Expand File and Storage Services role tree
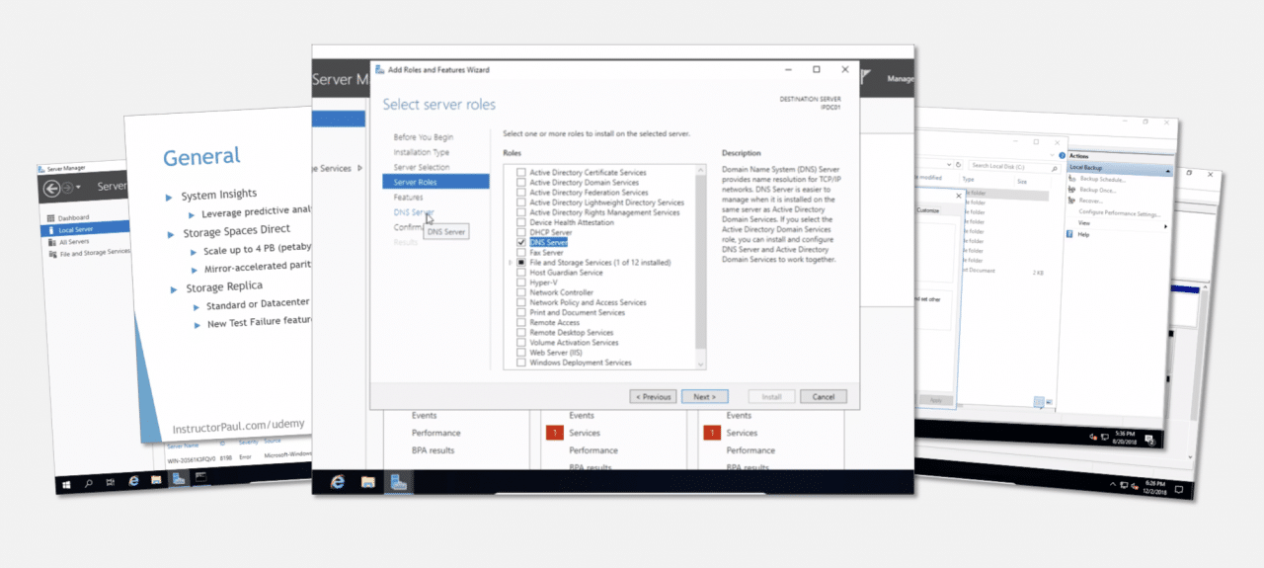 (x=511, y=263)
